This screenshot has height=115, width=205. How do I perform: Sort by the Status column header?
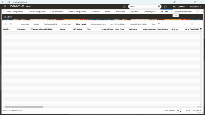click(x=66, y=29)
